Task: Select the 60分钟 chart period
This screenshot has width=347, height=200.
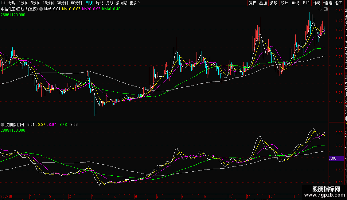Action: click(76, 3)
